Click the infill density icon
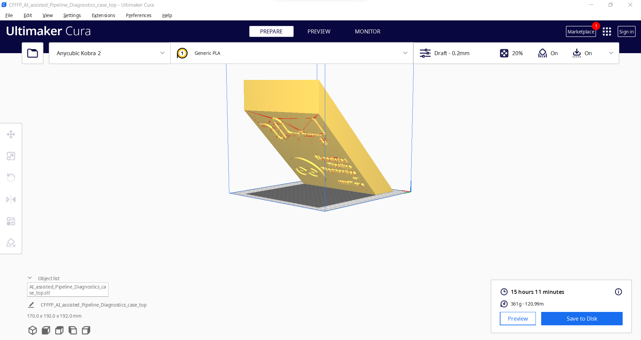This screenshot has height=340, width=641. pyautogui.click(x=504, y=53)
